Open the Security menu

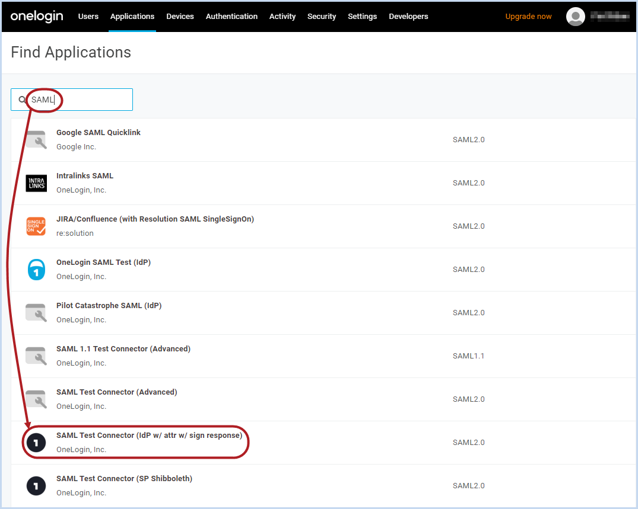pyautogui.click(x=322, y=16)
